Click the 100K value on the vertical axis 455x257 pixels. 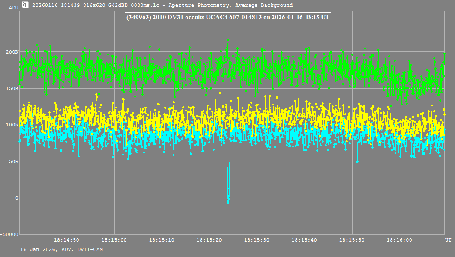pos(12,125)
